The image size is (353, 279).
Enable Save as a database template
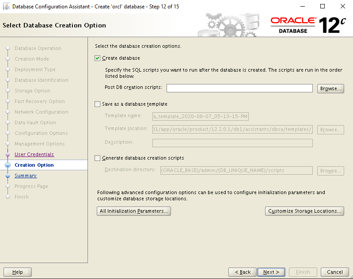pyautogui.click(x=98, y=104)
